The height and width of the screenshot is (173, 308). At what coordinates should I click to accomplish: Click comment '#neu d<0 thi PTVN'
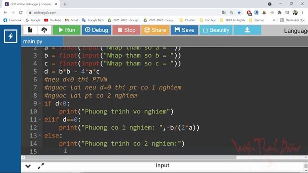point(76,79)
